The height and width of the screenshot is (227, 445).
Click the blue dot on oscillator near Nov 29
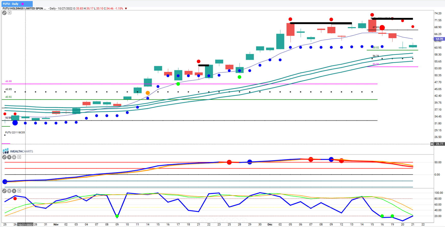pos(250,162)
